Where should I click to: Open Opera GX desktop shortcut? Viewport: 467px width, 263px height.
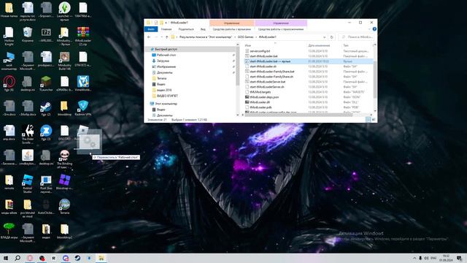coord(9,83)
